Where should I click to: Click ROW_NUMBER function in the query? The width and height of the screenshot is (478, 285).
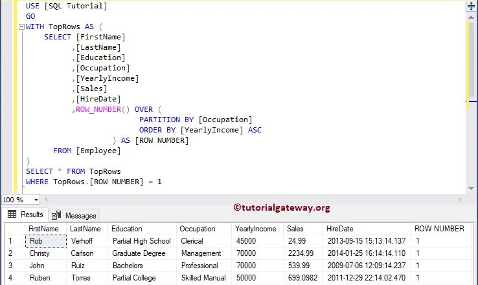tap(98, 109)
